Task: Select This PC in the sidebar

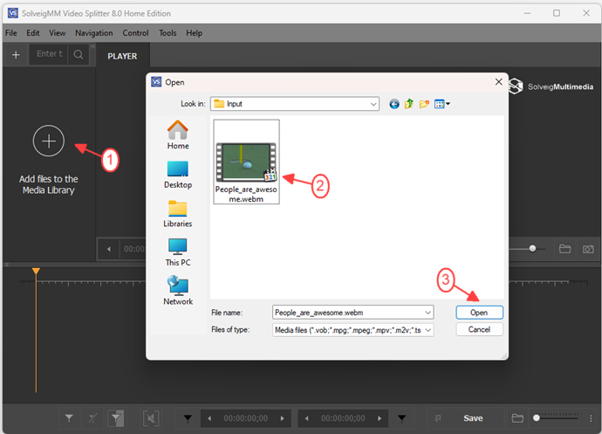Action: tap(178, 251)
